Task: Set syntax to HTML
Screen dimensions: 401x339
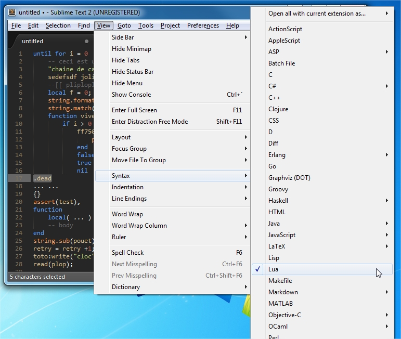Action: click(x=322, y=212)
